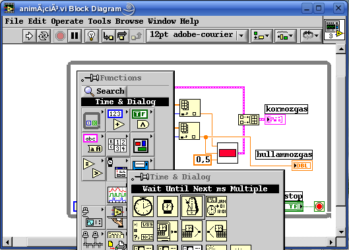Screen dimensions: 349x250
Task: Toggle the Highlight Execution light bulb
Action: point(91,36)
